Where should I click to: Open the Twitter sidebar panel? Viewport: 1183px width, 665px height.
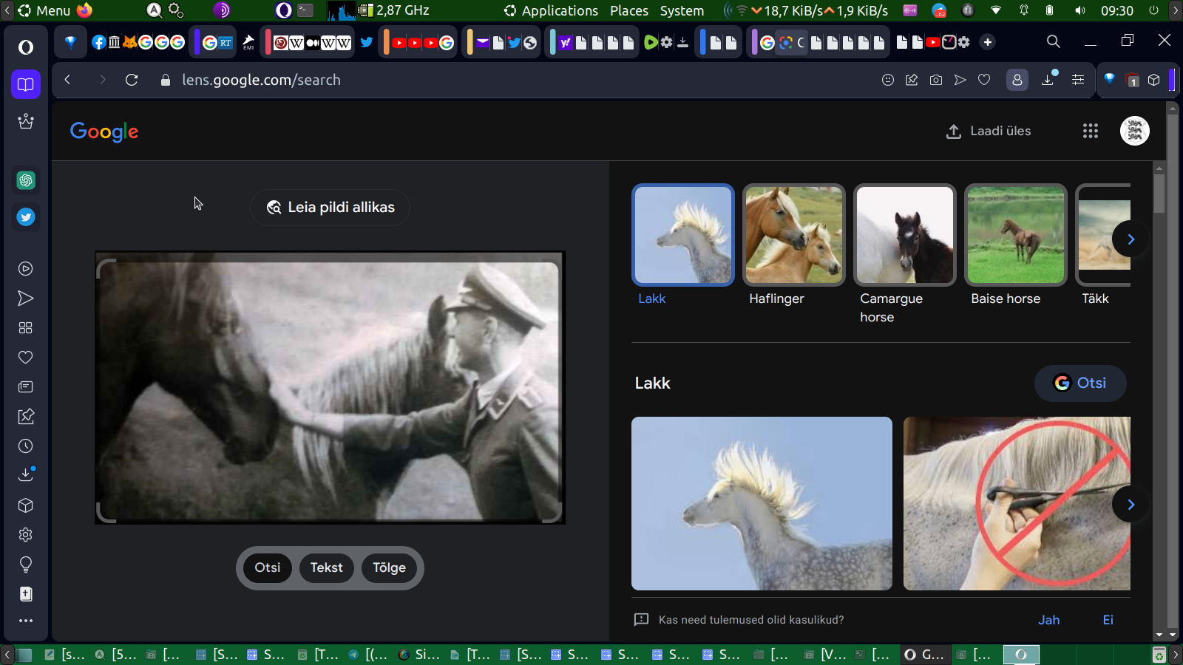(26, 217)
